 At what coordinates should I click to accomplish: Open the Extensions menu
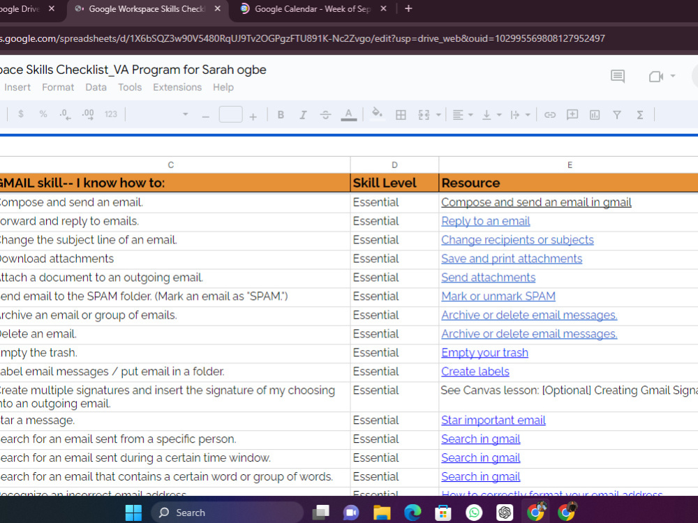click(x=177, y=87)
